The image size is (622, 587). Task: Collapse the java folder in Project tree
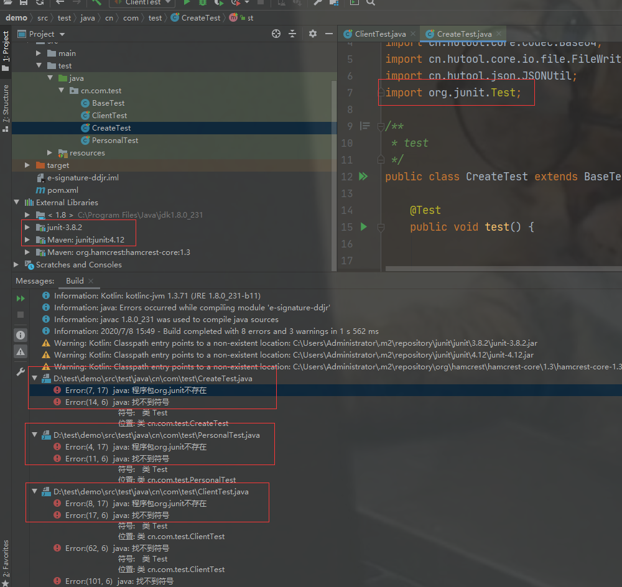pos(51,78)
